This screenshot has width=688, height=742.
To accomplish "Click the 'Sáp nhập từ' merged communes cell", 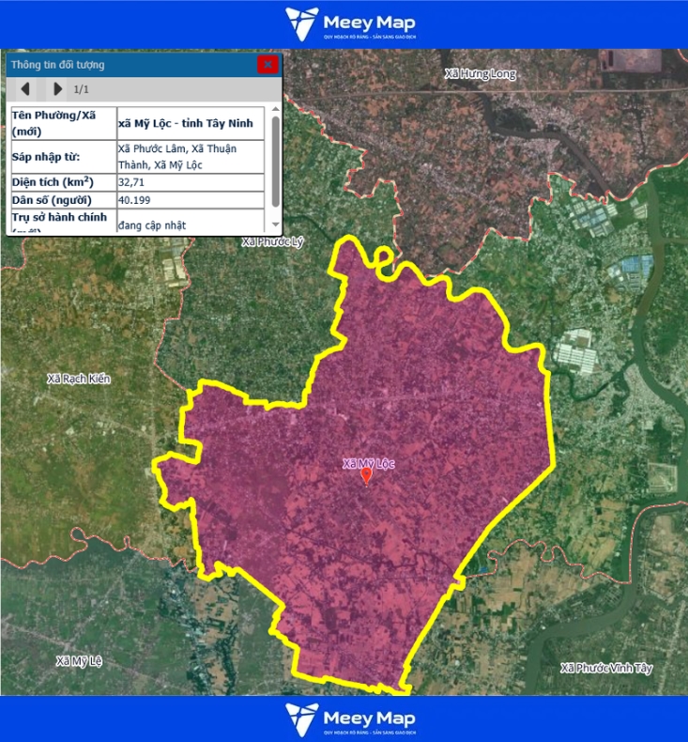I will (x=191, y=157).
